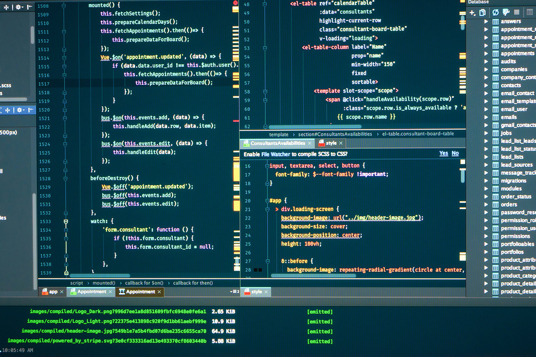
Task: Click the collapse-all arrow icon in panel header
Action: coord(6,7)
